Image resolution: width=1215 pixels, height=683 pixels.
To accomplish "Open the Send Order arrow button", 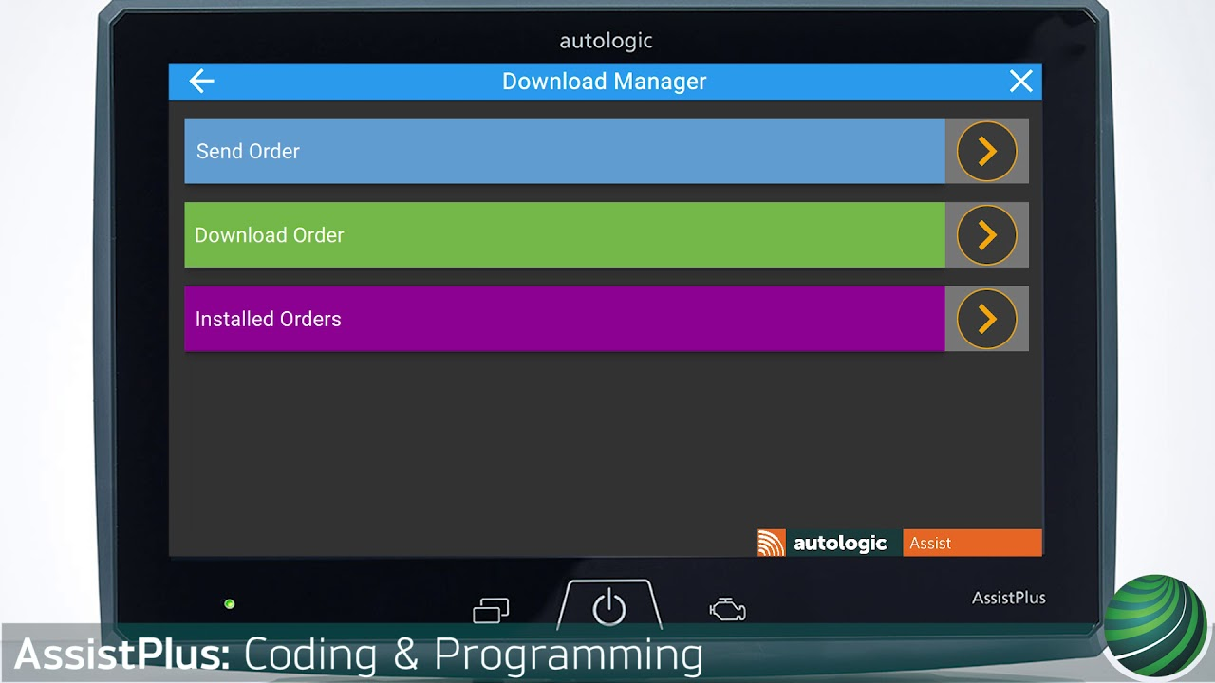I will pyautogui.click(x=986, y=151).
